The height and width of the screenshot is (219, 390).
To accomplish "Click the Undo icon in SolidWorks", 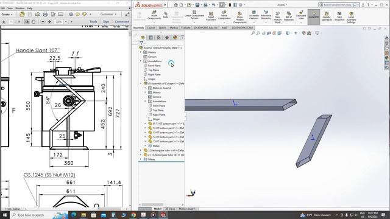I will pos(213,5).
